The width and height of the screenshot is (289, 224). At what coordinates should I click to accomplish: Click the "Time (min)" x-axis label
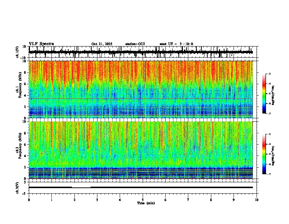146,203
